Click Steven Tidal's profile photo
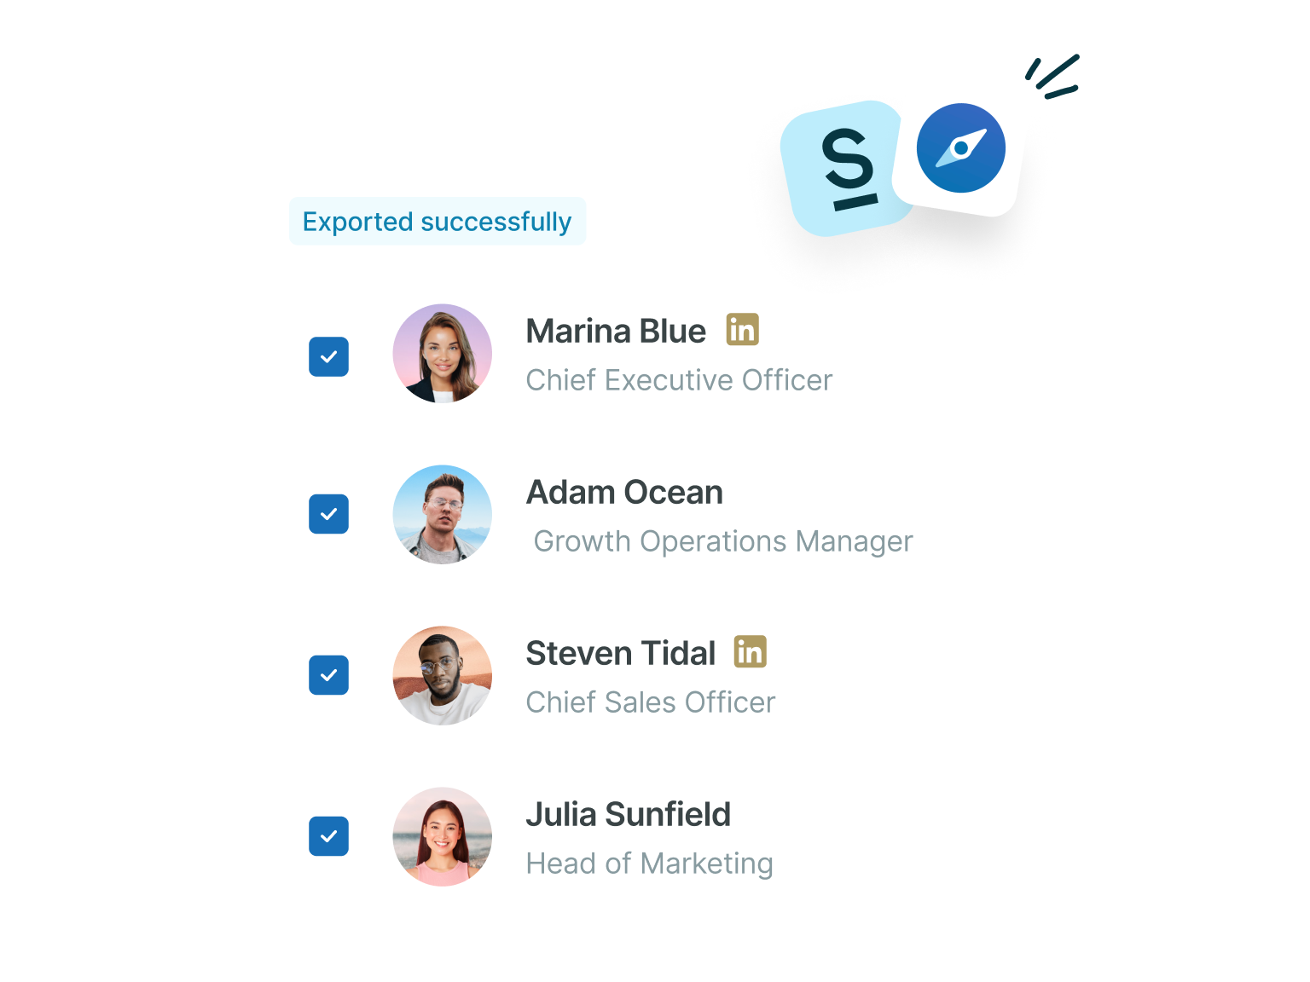1310x982 pixels. click(442, 676)
